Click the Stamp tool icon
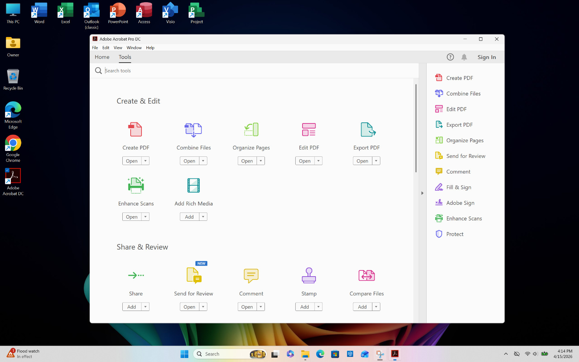This screenshot has height=362, width=579. click(x=309, y=275)
